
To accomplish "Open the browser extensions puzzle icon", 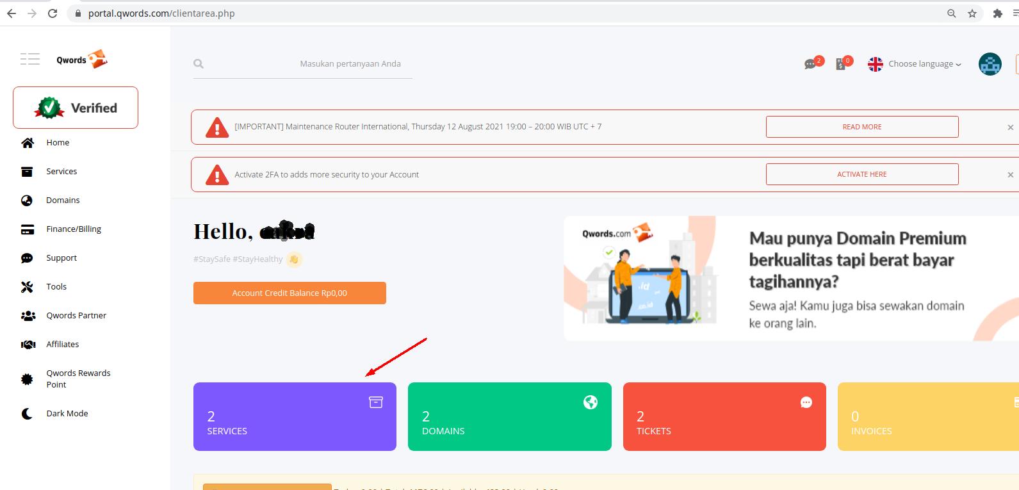I will [x=997, y=13].
